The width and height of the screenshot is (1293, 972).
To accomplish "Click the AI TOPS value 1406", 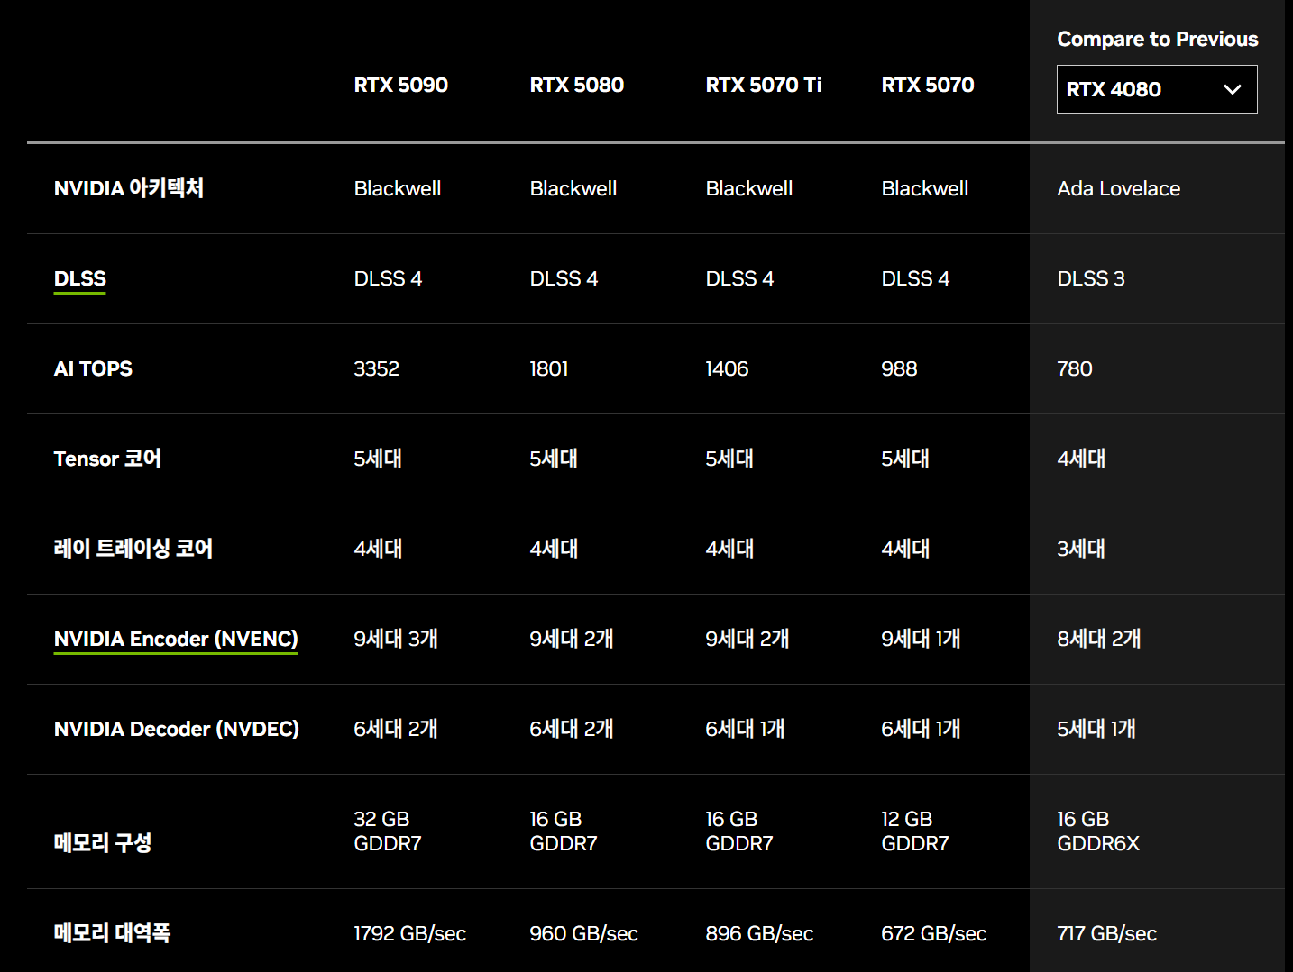I will 727,368.
